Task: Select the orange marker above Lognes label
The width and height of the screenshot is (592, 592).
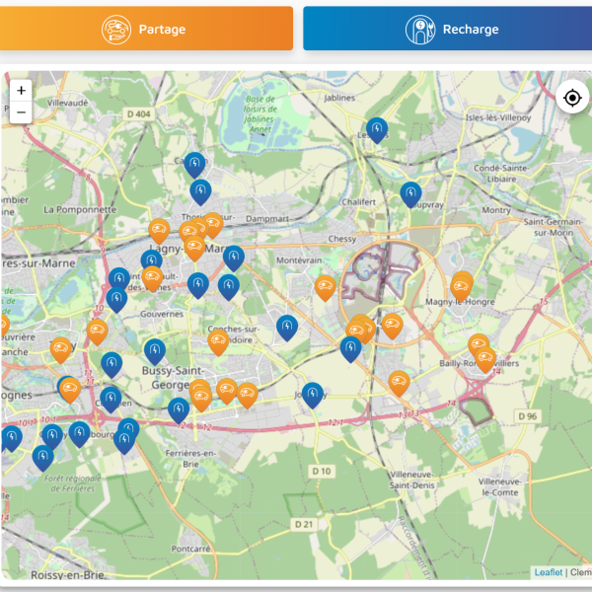Action: tap(70, 390)
